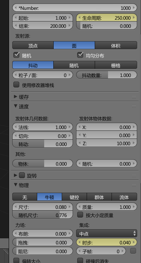Grab the 速度 panel drag grip
This screenshot has width=141, height=263.
tap(134, 107)
